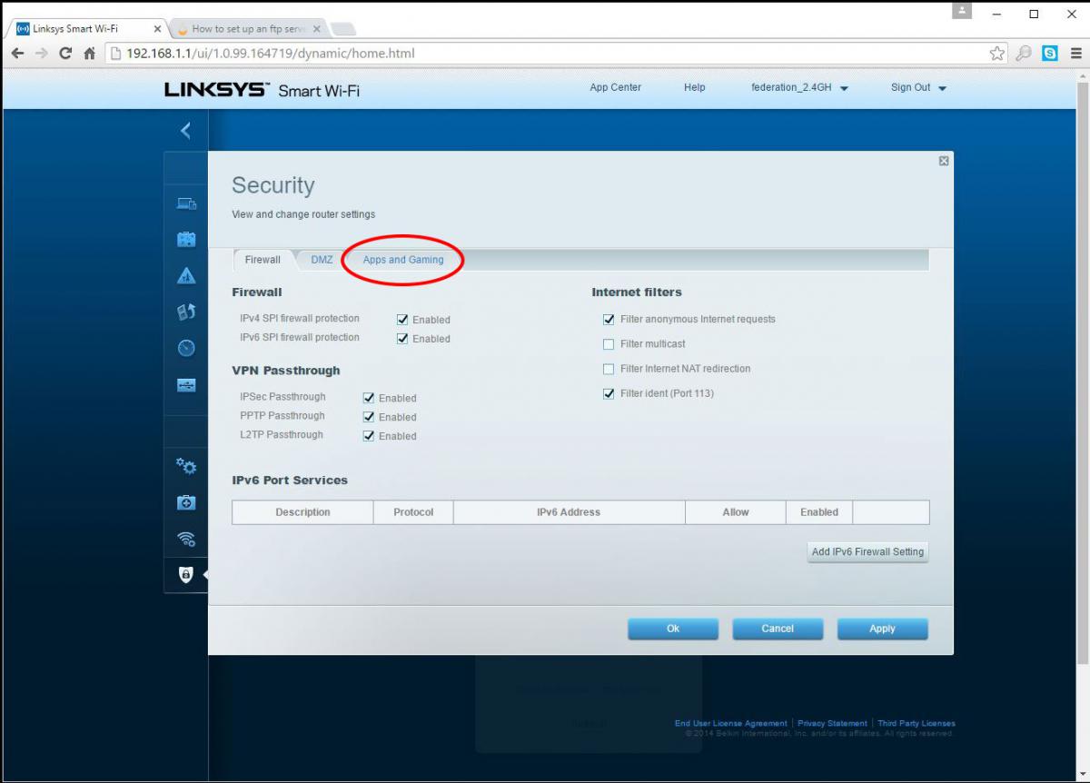Expand the Sign Out dropdown arrow
This screenshot has height=783, width=1090.
(942, 89)
